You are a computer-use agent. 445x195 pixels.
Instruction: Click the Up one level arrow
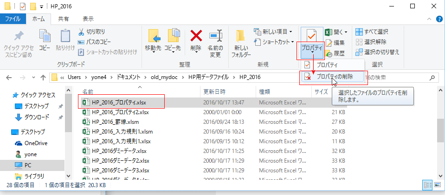coord(43,77)
